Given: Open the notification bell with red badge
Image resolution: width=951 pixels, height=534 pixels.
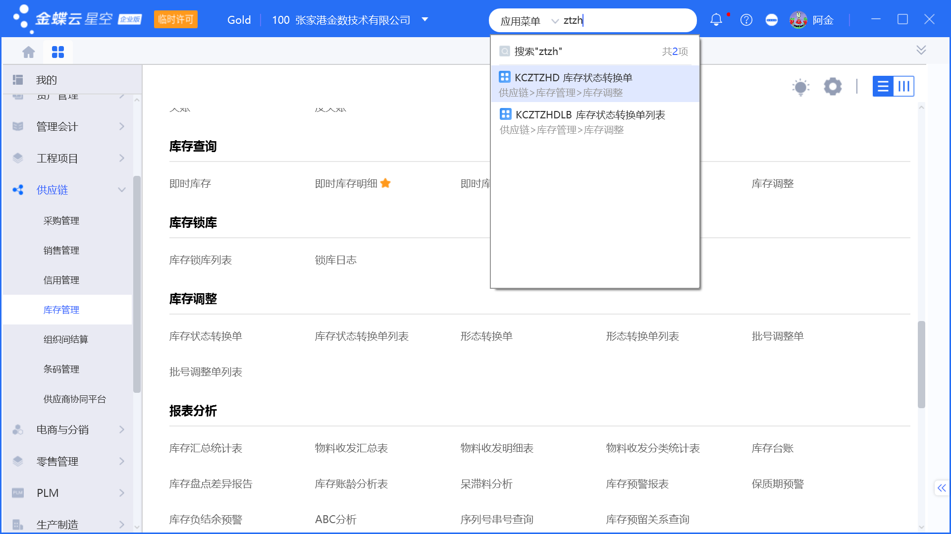Looking at the screenshot, I should pyautogui.click(x=716, y=20).
